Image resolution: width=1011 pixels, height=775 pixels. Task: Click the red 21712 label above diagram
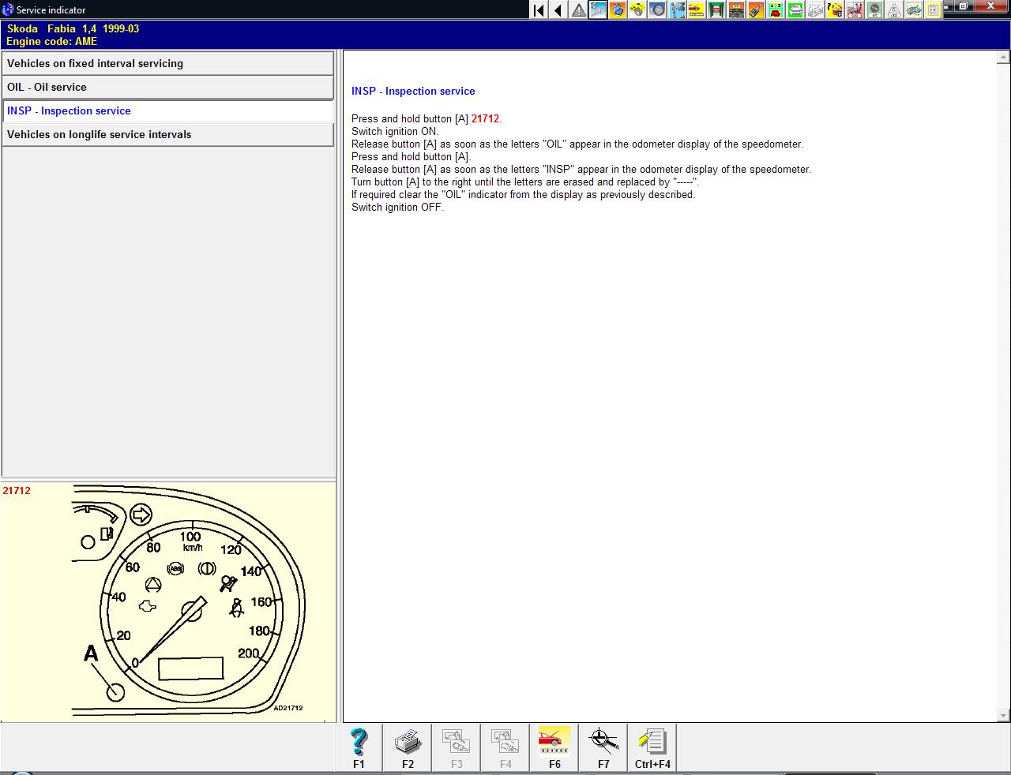pyautogui.click(x=17, y=491)
